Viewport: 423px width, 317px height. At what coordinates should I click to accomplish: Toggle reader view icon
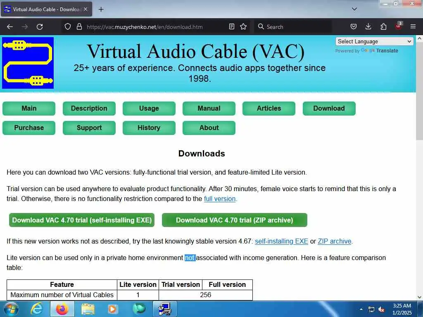(231, 27)
